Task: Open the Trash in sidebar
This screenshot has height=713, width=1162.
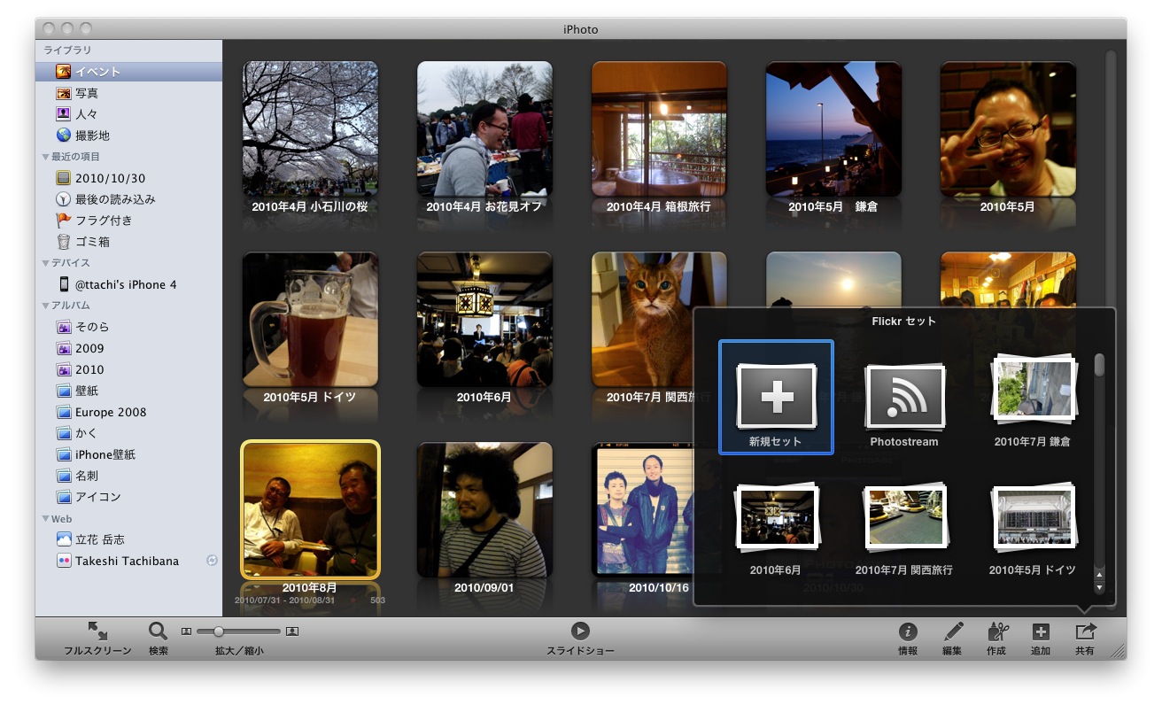Action: pos(91,242)
